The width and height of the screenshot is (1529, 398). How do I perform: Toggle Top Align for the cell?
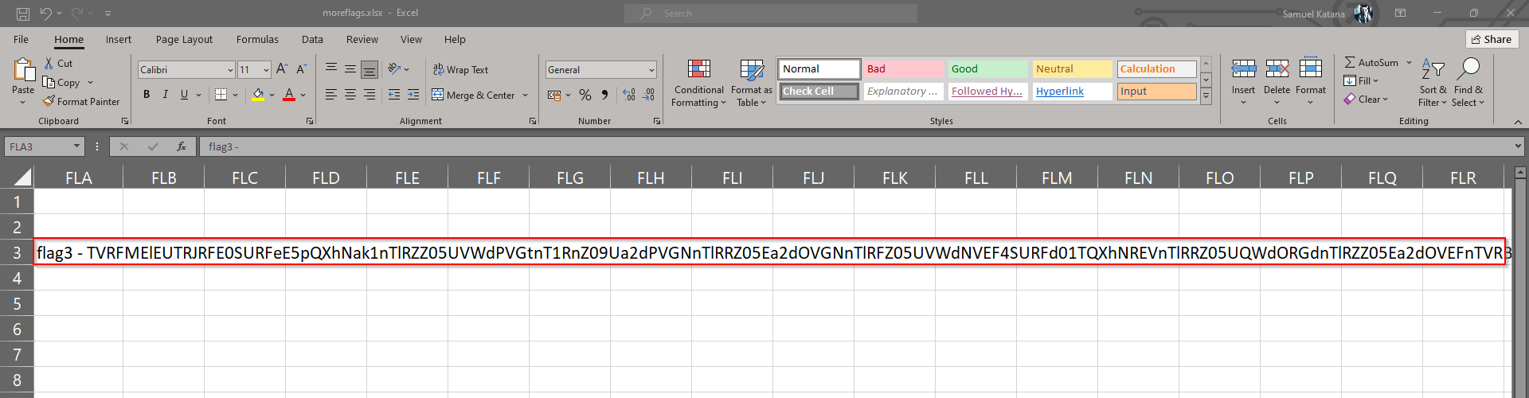click(x=331, y=69)
